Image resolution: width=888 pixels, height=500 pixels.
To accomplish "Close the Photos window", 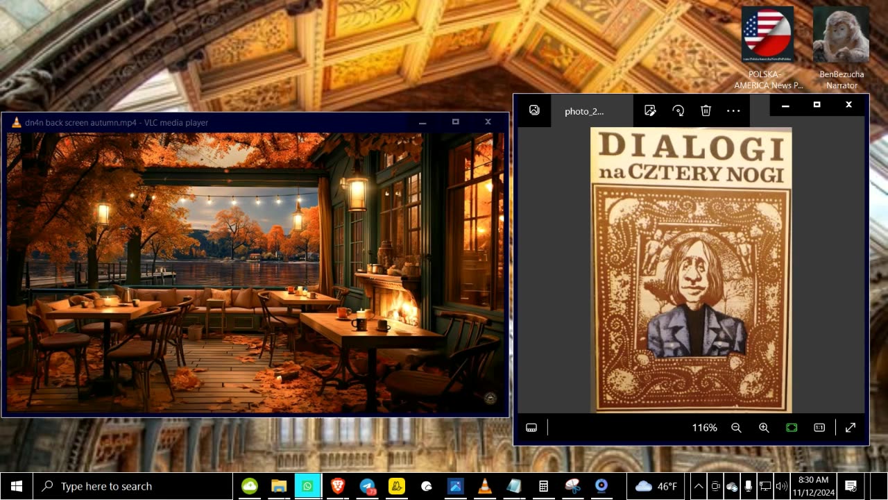I will (x=848, y=105).
